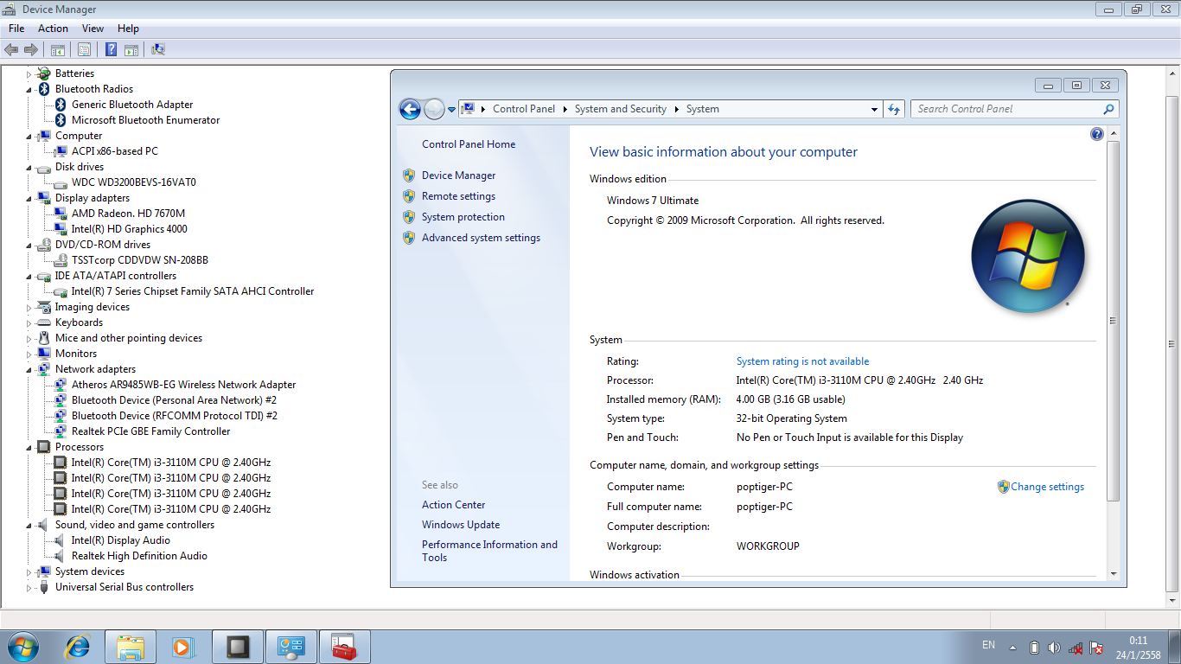Click the network signal icon in tray
The height and width of the screenshot is (664, 1181).
tap(1076, 647)
